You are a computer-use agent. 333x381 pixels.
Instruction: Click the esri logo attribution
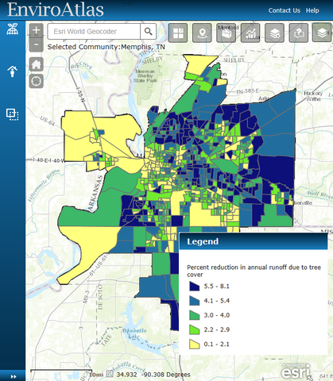[x=296, y=371]
